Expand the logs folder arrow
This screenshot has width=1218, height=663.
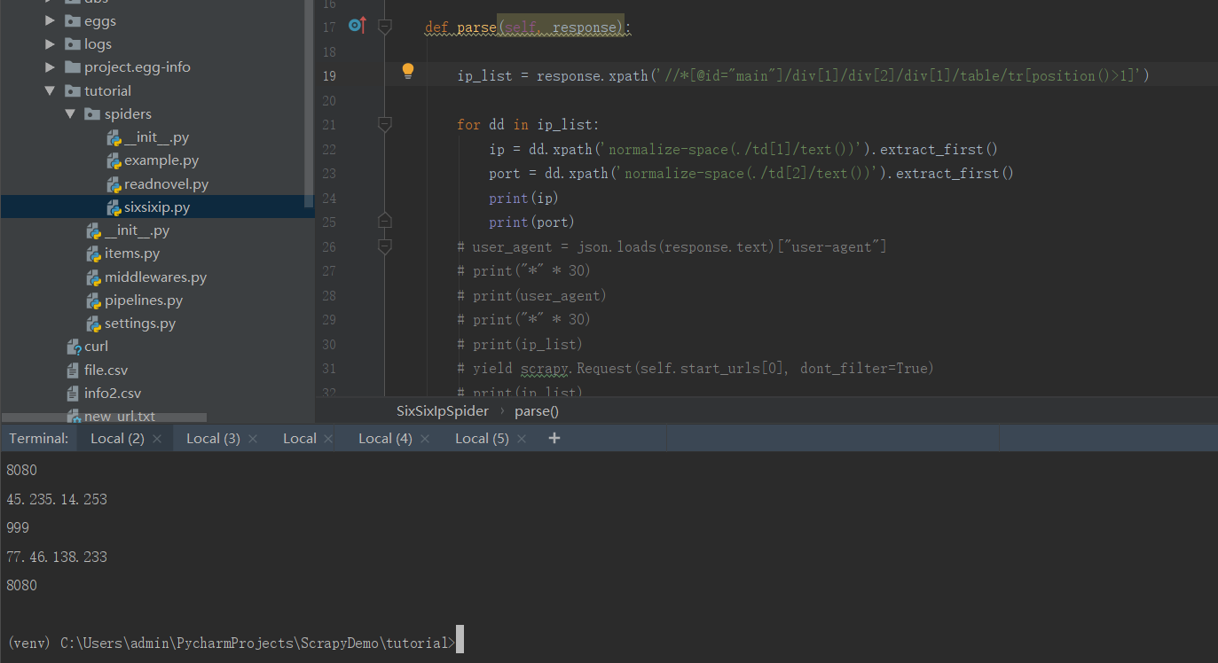(x=51, y=44)
